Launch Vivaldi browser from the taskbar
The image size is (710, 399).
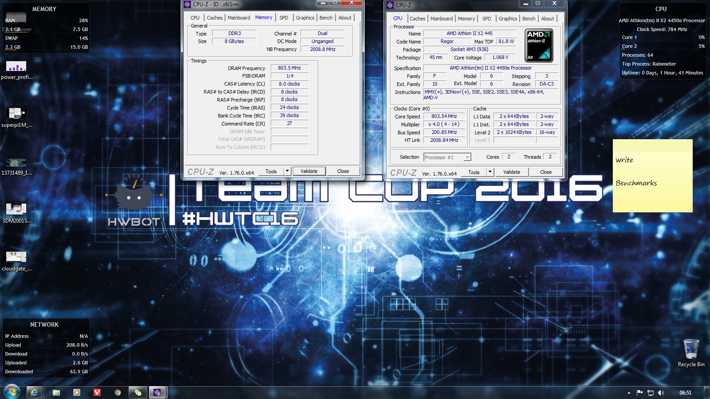pos(97,392)
